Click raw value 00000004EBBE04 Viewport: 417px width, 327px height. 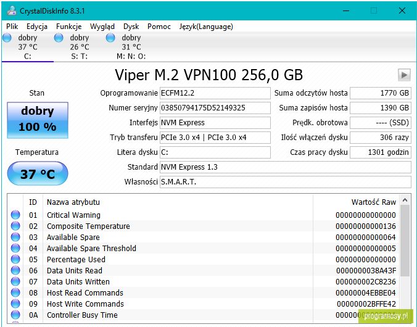pos(366,292)
